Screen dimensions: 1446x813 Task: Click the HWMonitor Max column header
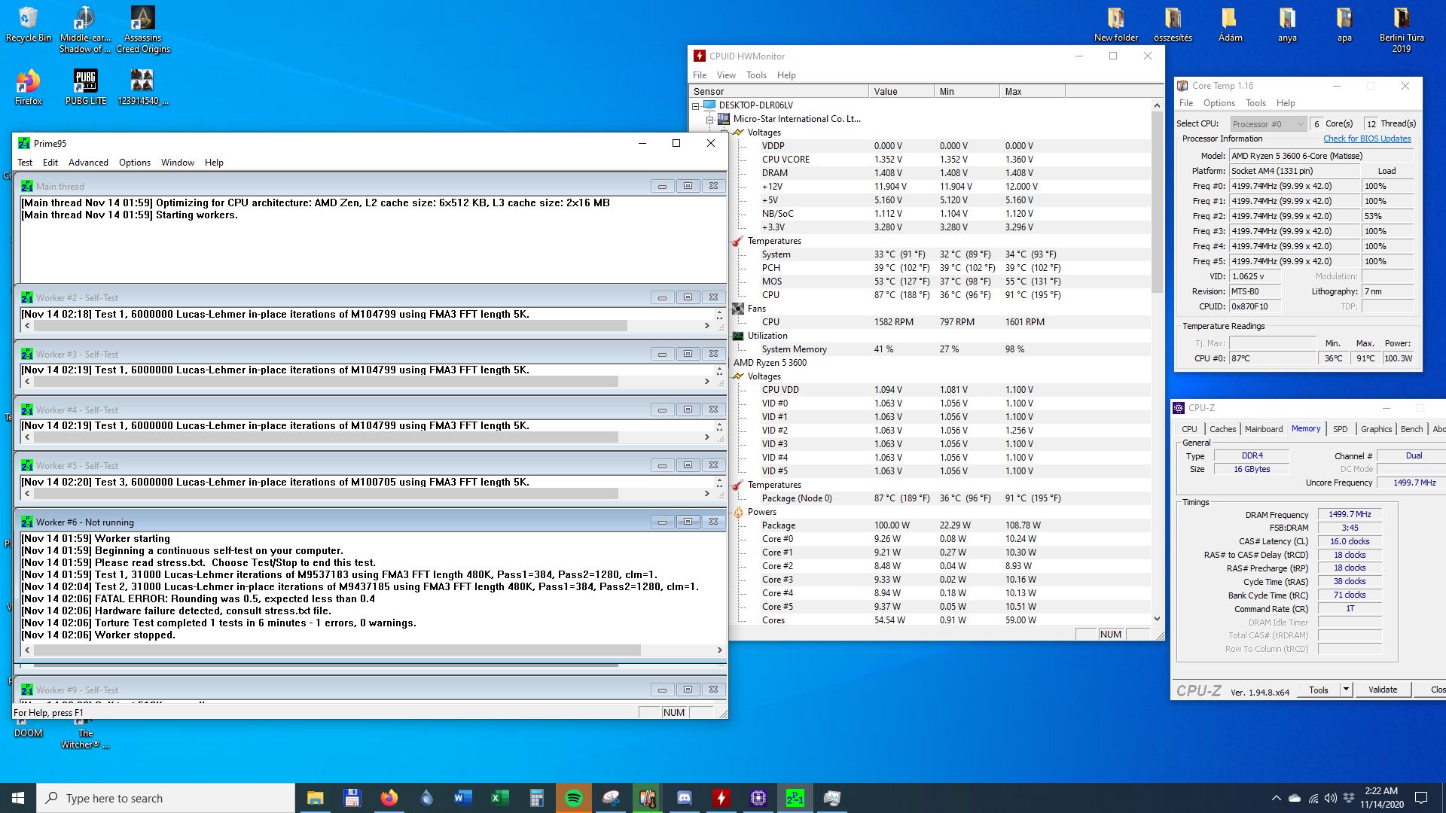[x=1033, y=91]
